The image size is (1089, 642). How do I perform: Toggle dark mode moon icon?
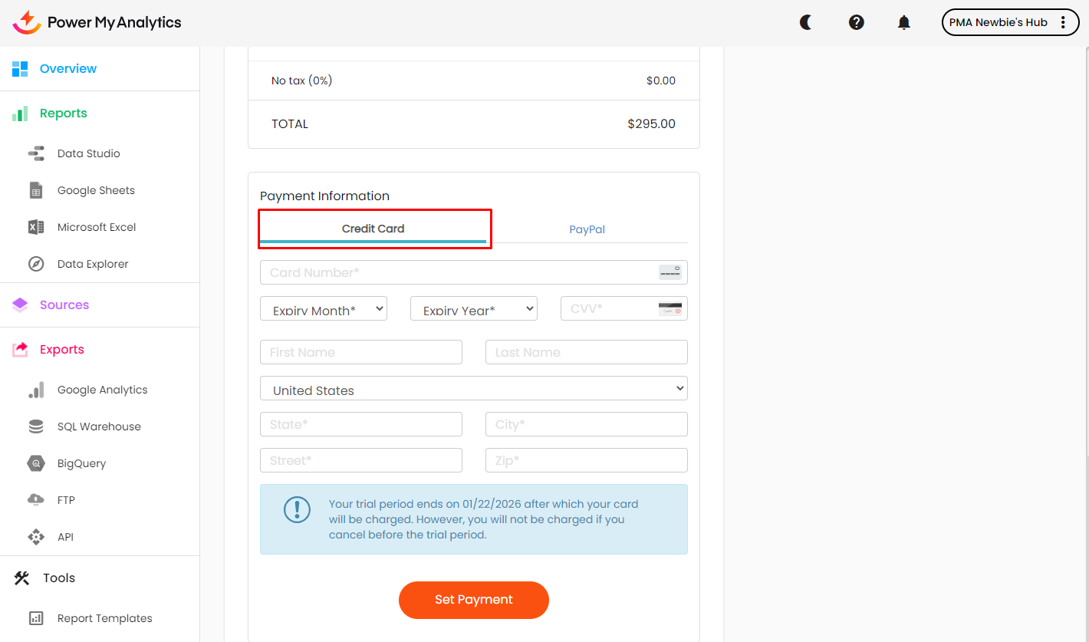point(805,22)
